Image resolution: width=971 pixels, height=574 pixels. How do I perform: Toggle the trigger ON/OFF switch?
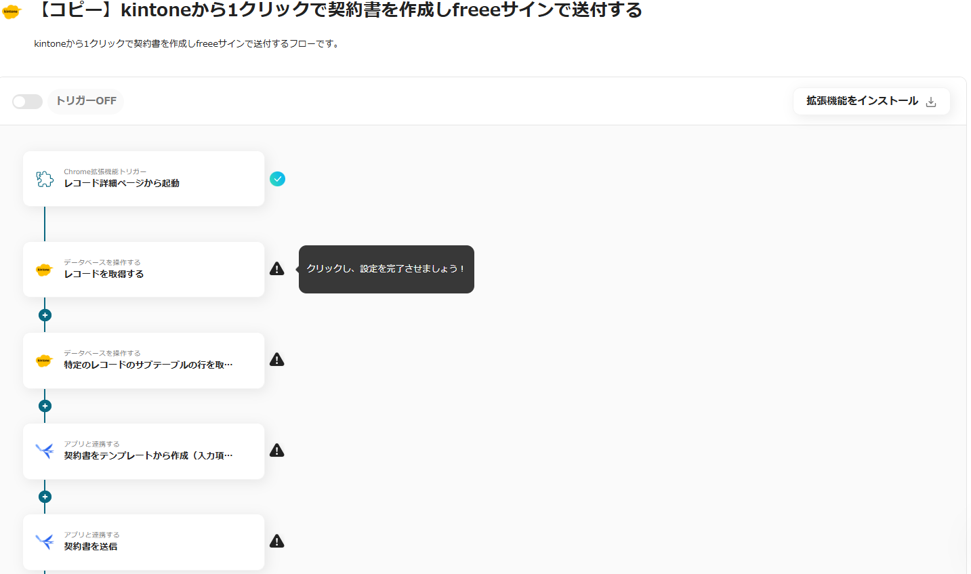(27, 102)
